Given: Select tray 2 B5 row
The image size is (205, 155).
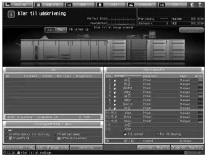Looking at the screenshot, I should [154, 84].
